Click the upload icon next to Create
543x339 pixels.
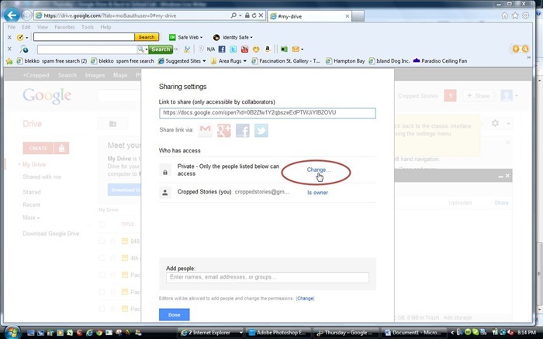(61, 148)
